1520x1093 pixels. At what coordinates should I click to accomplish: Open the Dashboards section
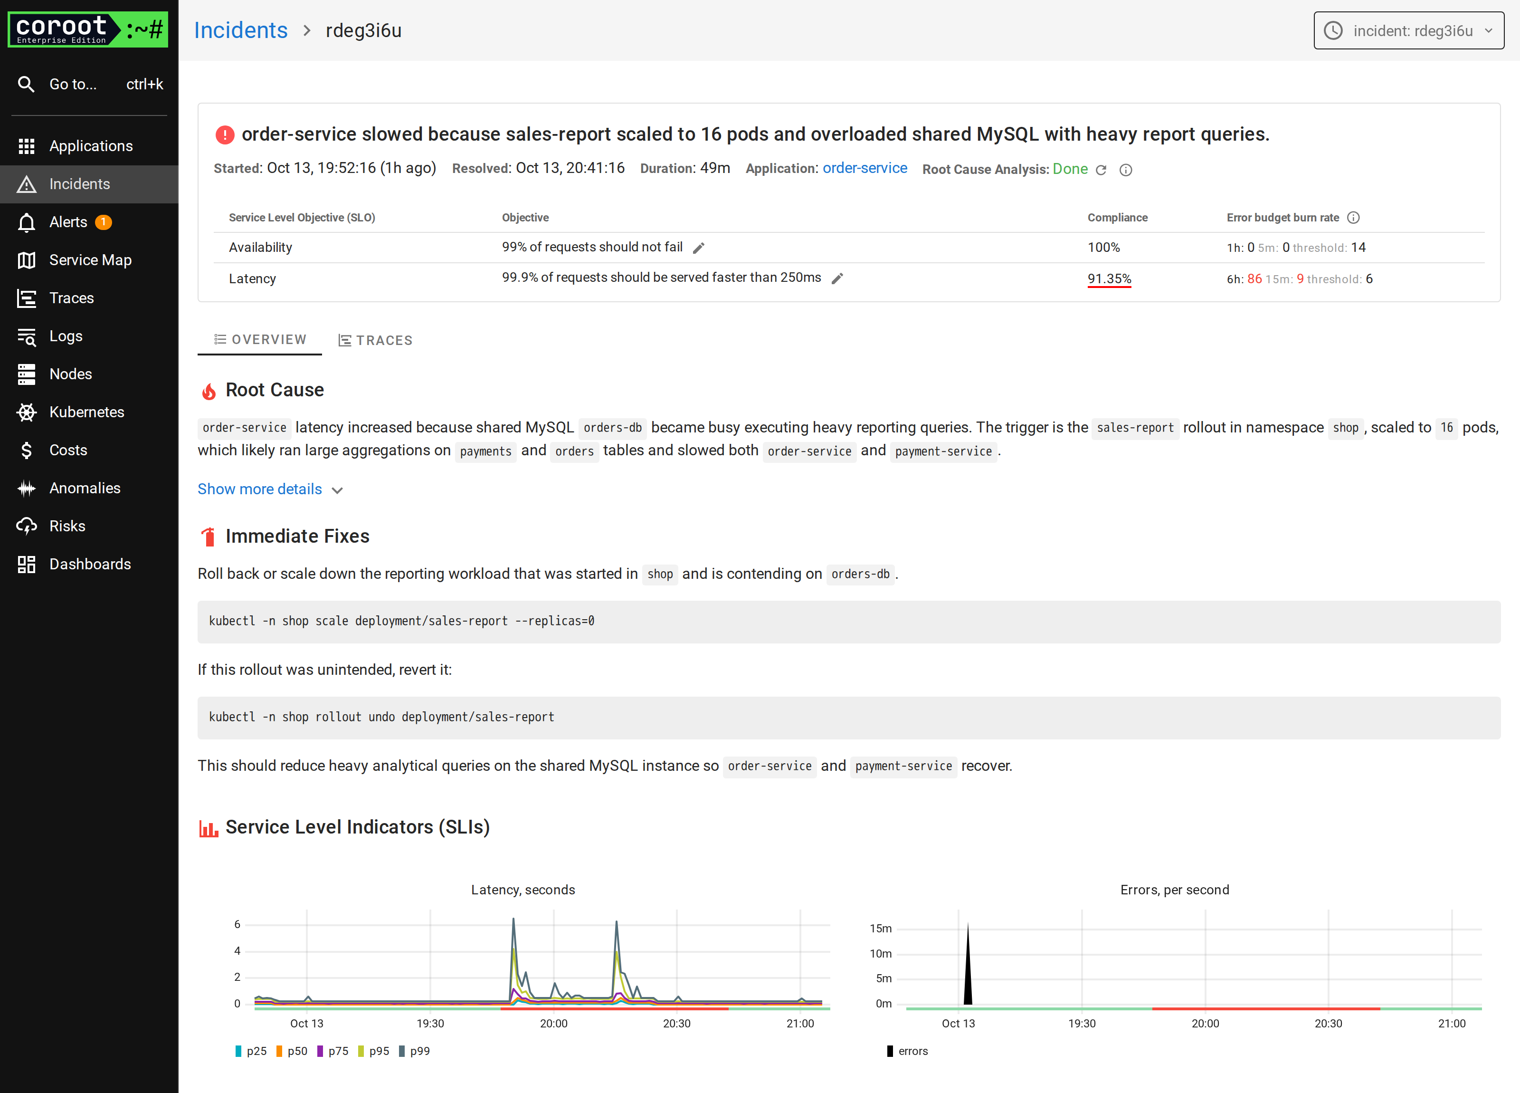[x=89, y=564]
